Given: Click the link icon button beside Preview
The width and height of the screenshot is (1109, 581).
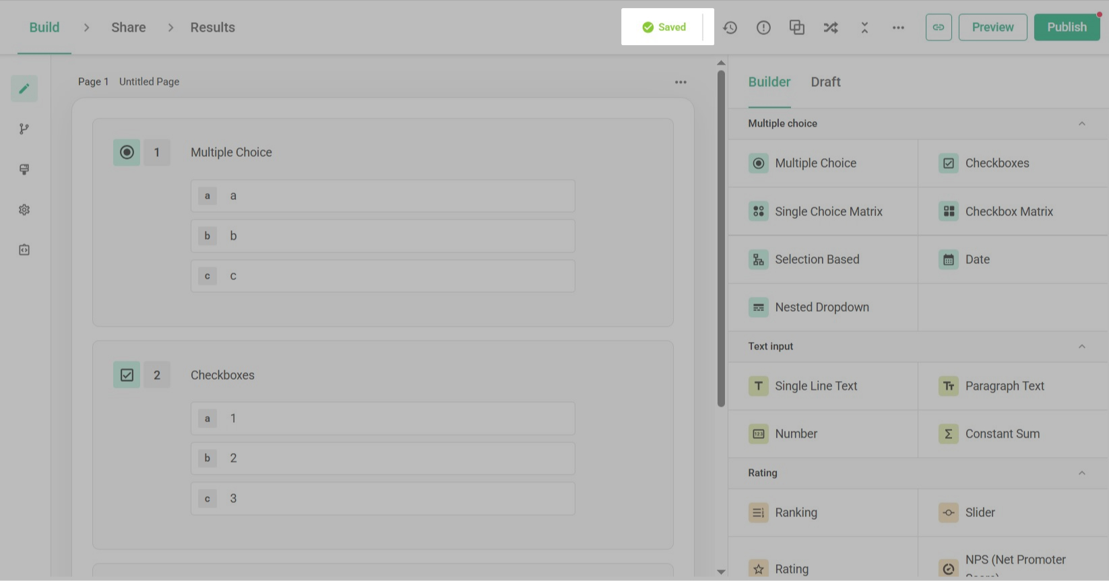Looking at the screenshot, I should (x=939, y=28).
